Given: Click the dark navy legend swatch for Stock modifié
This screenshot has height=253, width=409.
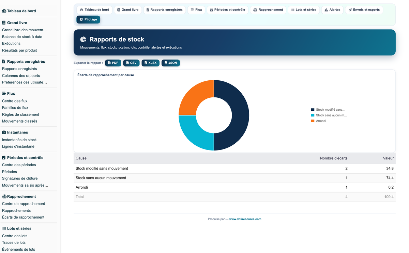Looking at the screenshot, I should pos(313,110).
